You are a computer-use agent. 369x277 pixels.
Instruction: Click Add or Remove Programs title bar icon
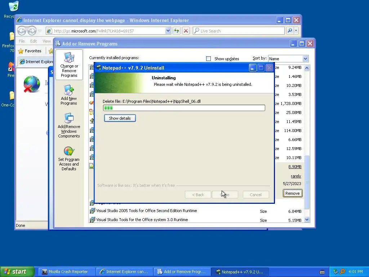58,44
